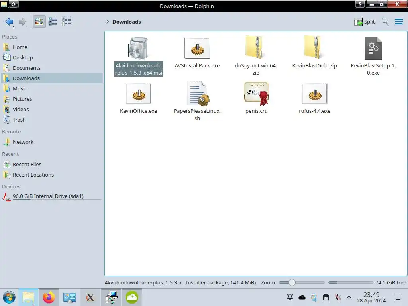Select the KevinBlastSetup-1.0.exe icon
Screen dimensions: 408x306
pos(373,48)
